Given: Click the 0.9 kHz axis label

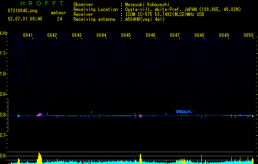Looking at the screenshot, I should pyautogui.click(x=3, y=94).
